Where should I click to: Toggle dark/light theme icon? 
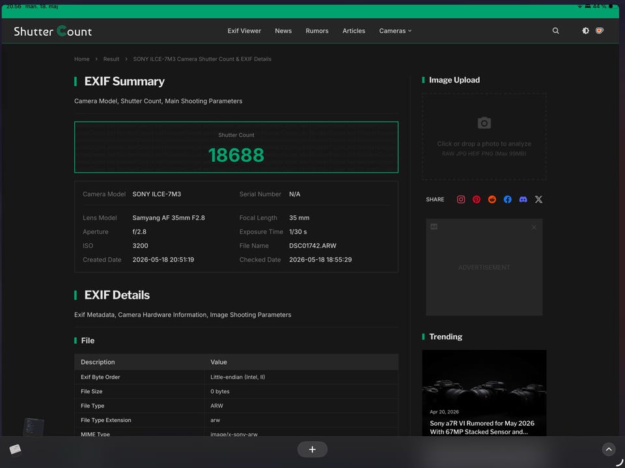[x=585, y=31]
